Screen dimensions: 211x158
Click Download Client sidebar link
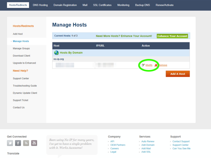click(22, 56)
